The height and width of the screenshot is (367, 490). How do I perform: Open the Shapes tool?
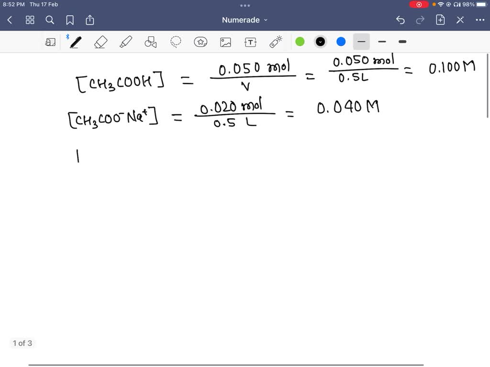(x=150, y=42)
